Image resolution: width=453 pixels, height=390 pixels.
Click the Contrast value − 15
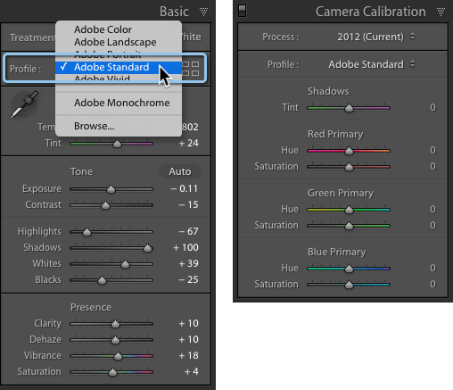[x=188, y=204]
